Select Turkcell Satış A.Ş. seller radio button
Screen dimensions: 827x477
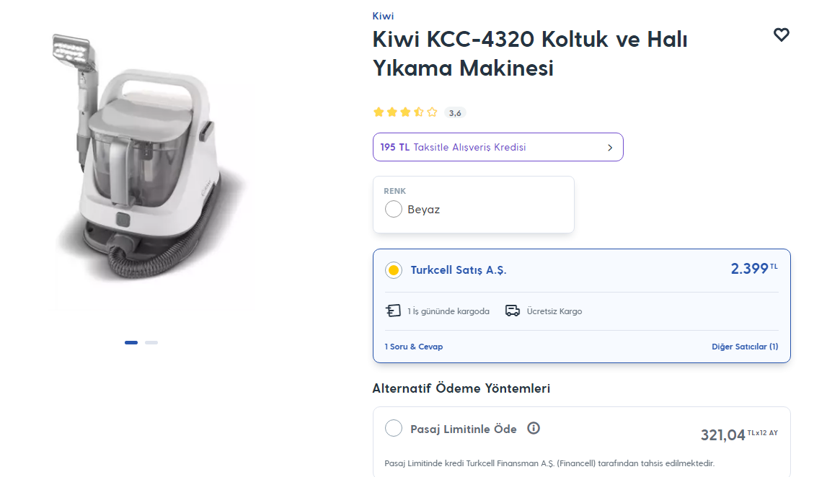(x=394, y=270)
